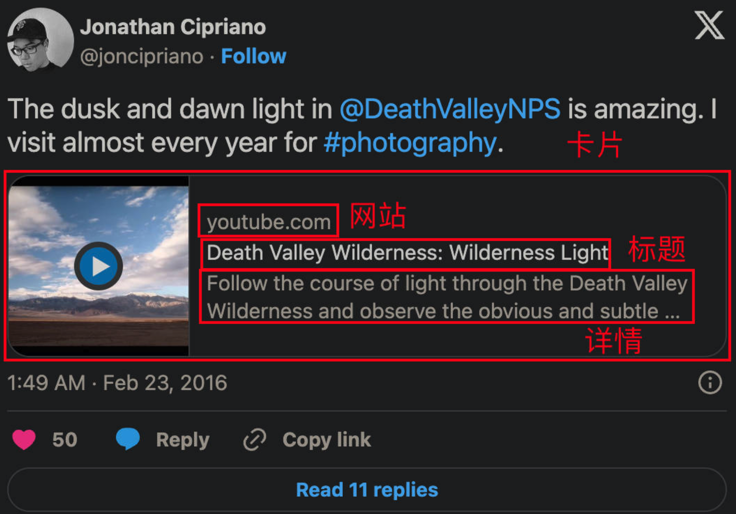Play the Death Valley video
This screenshot has height=514, width=736.
pos(99,266)
